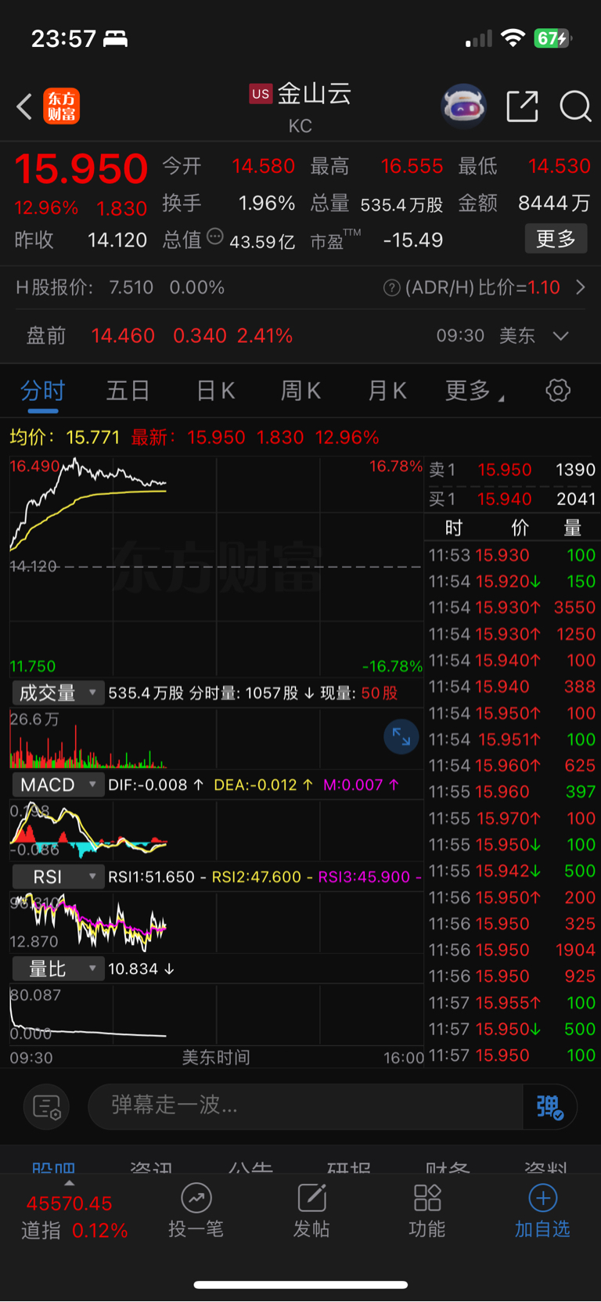Tap the current price 15.950
The width and height of the screenshot is (601, 1302).
coord(81,168)
